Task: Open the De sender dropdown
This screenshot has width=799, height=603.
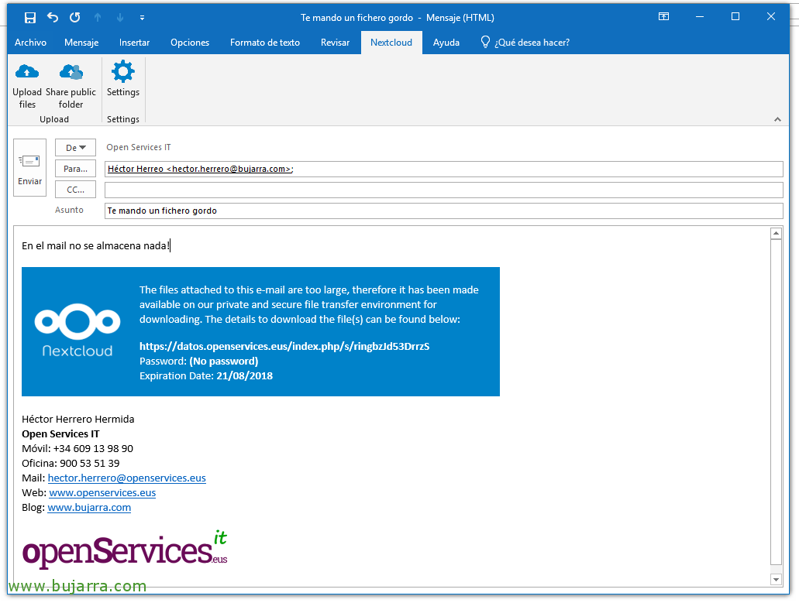Action: [75, 148]
